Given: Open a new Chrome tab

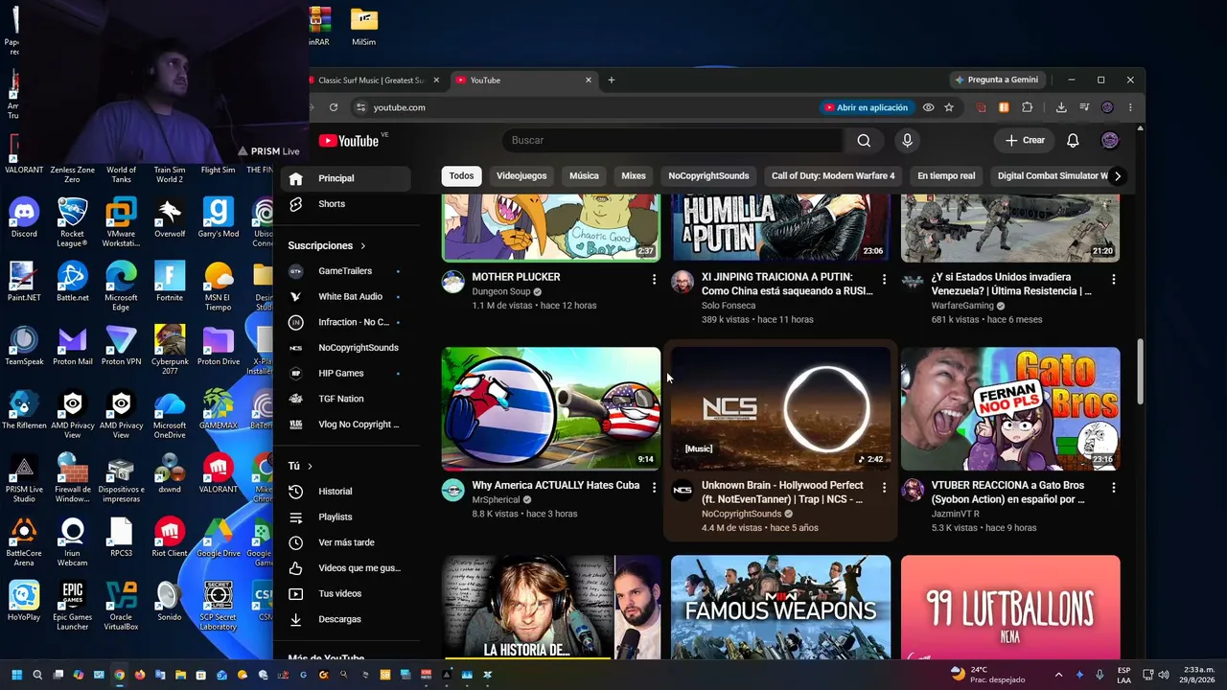Looking at the screenshot, I should (612, 80).
